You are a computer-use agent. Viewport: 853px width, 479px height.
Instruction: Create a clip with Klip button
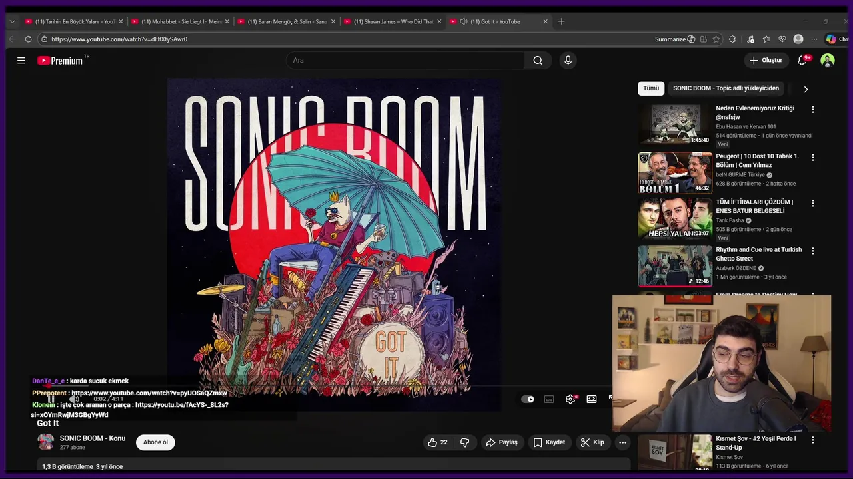(592, 442)
